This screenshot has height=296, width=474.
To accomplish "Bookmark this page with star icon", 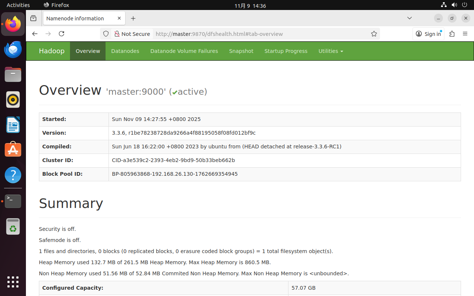I will [x=374, y=34].
